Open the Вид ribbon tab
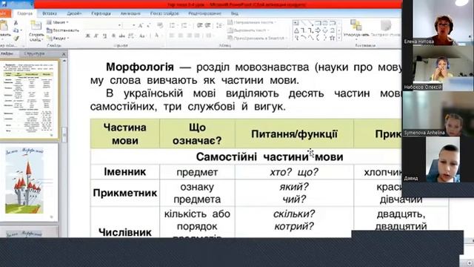Image resolution: width=474 pixels, height=267 pixels. coord(235,13)
